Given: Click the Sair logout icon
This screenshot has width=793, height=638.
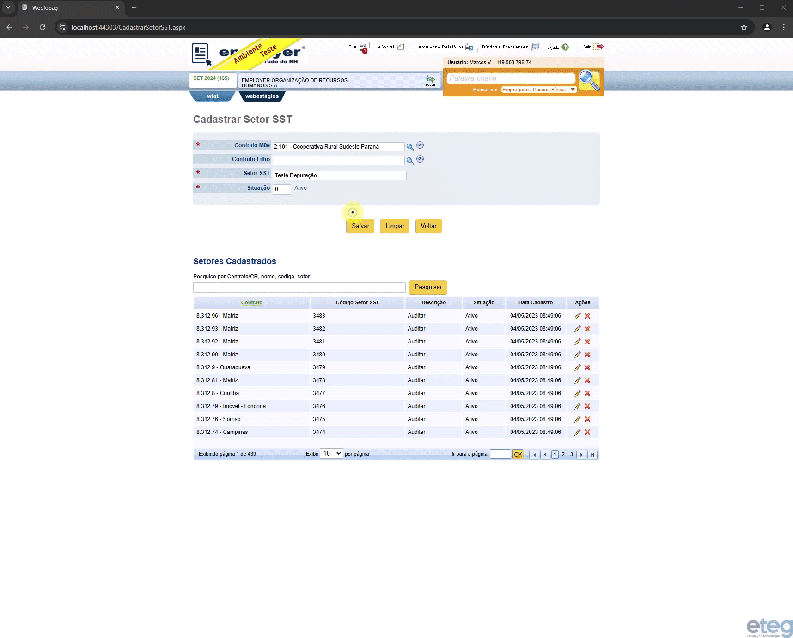Looking at the screenshot, I should click(x=598, y=47).
